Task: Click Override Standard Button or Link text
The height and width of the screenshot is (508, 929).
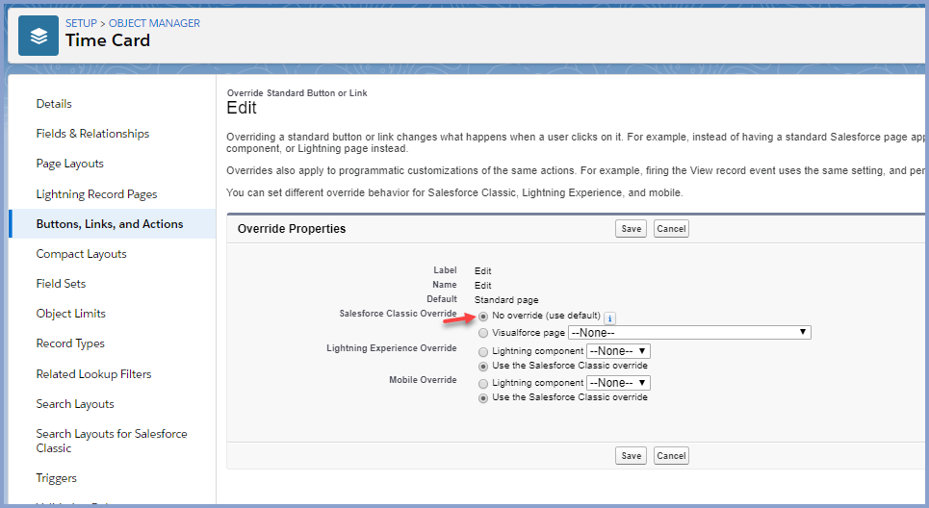Action: click(297, 93)
